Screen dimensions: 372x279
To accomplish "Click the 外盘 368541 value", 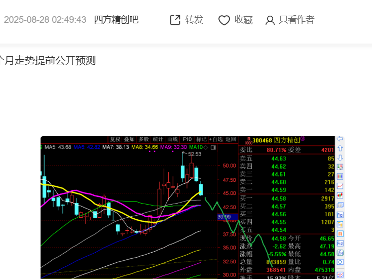I will [x=276, y=270].
